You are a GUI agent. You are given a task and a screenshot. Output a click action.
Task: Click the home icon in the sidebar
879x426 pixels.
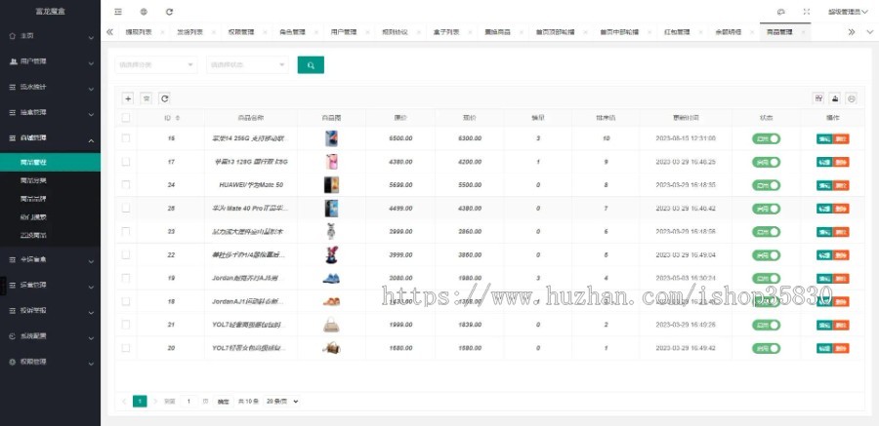point(13,36)
